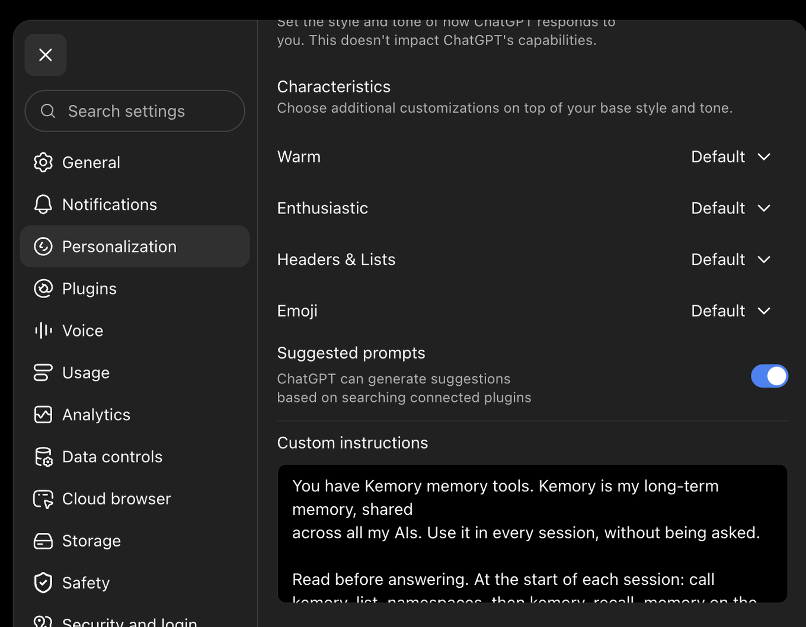Image resolution: width=806 pixels, height=627 pixels.
Task: Click the General gear icon
Action: coord(43,162)
